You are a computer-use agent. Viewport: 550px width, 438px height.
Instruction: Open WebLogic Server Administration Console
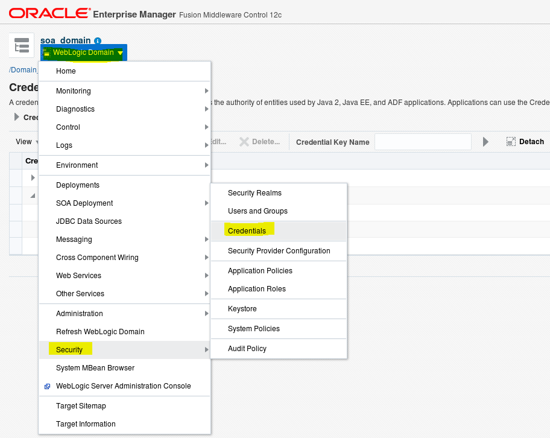pyautogui.click(x=124, y=386)
